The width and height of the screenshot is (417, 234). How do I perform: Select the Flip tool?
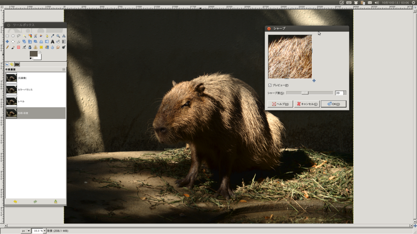pyautogui.click(x=47, y=42)
